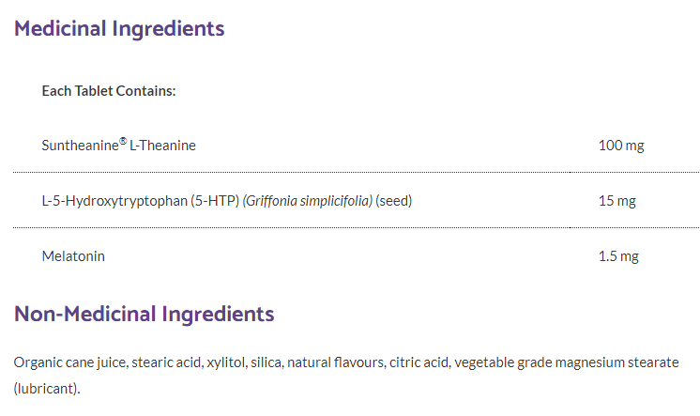Screen dimensions: 700x416
Task: Click the italic Griffonia simplicifolia text
Action: coord(309,200)
